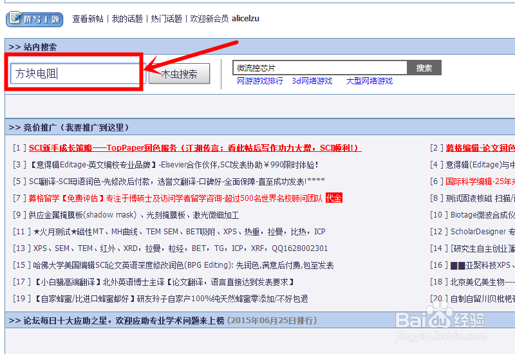Open ad 5 SCI翻译-SCI母语润色 link
Image resolution: width=515 pixels, height=354 pixels.
tap(176, 182)
